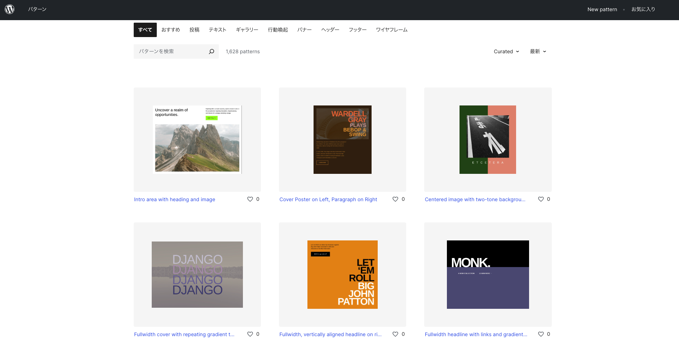This screenshot has height=343, width=679.
Task: Open Fullwidth, vertically aligned headline link
Action: coord(330,334)
